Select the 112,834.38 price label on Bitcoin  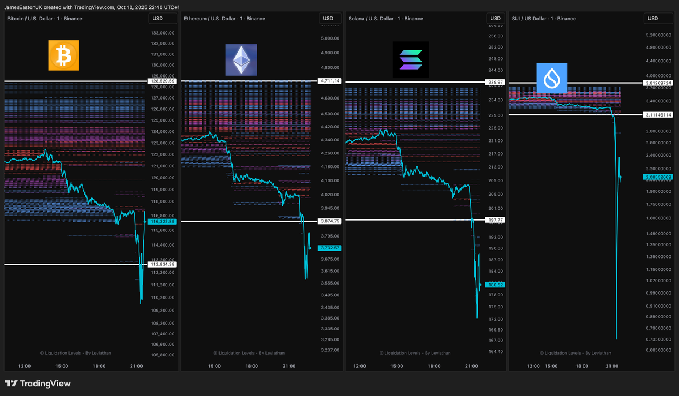pos(162,264)
